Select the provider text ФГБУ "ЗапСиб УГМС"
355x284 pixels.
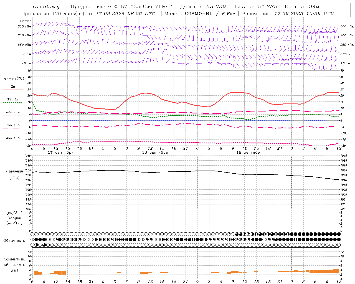143,7
